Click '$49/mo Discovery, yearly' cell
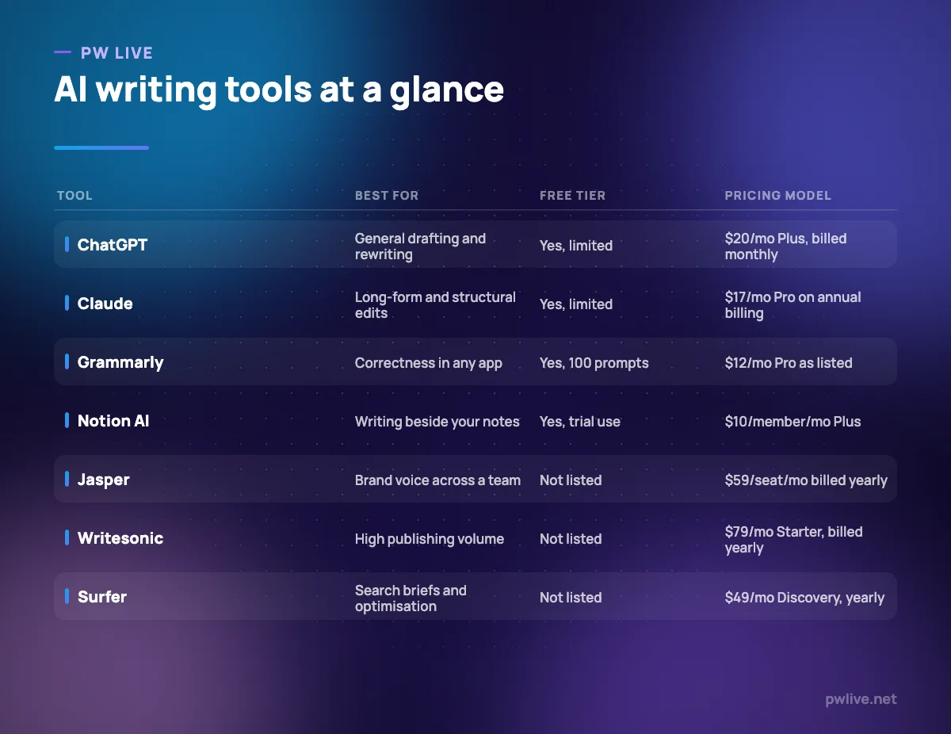951x734 pixels. (x=805, y=598)
